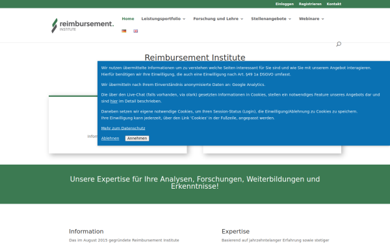Open Kontakt link in top bar
The image size is (390, 244).
[x=334, y=4]
